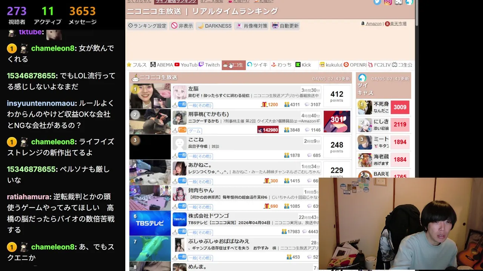The width and height of the screenshot is (483, 271).
Task: Select the ニコ生 tab
Action: (234, 65)
